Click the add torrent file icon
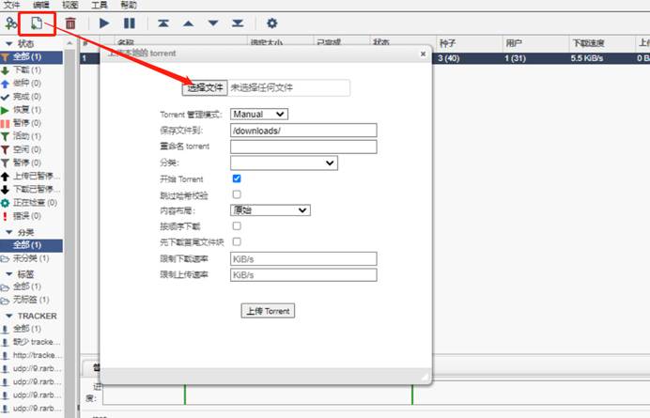The height and width of the screenshot is (418, 650). point(38,22)
